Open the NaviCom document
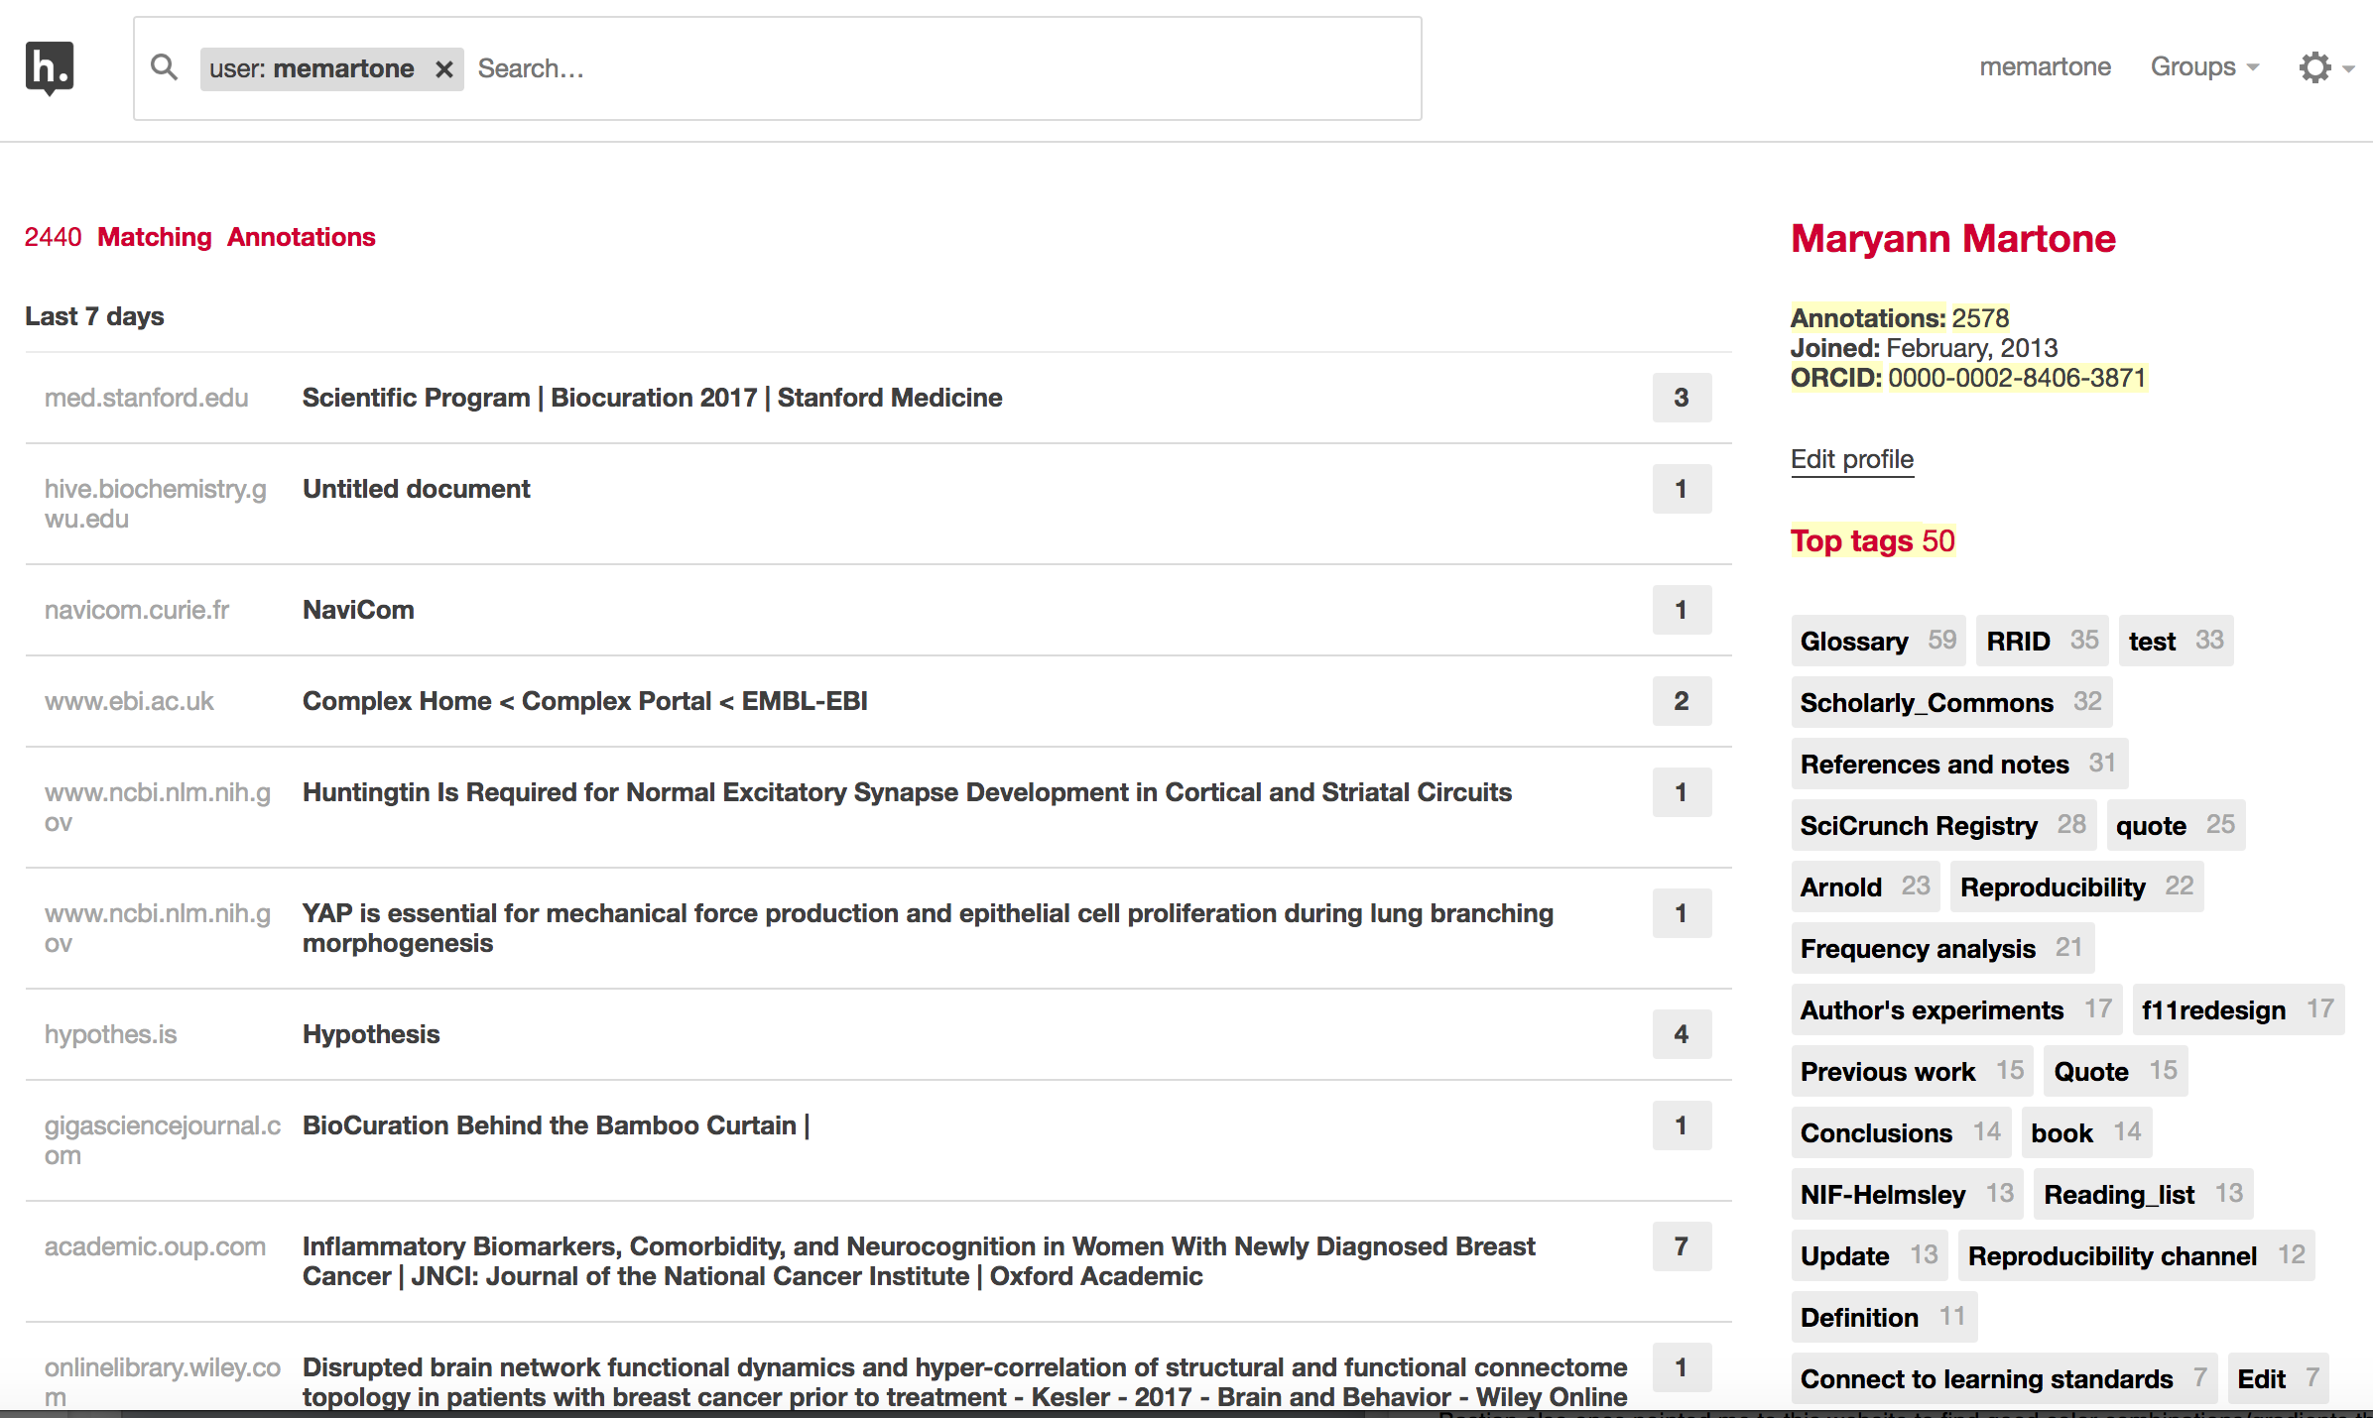The width and height of the screenshot is (2373, 1418). pyautogui.click(x=358, y=610)
